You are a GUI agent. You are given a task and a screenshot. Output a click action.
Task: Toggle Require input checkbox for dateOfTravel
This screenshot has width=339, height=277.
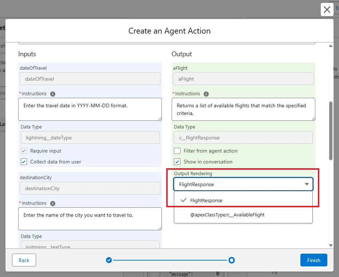pyautogui.click(x=24, y=151)
